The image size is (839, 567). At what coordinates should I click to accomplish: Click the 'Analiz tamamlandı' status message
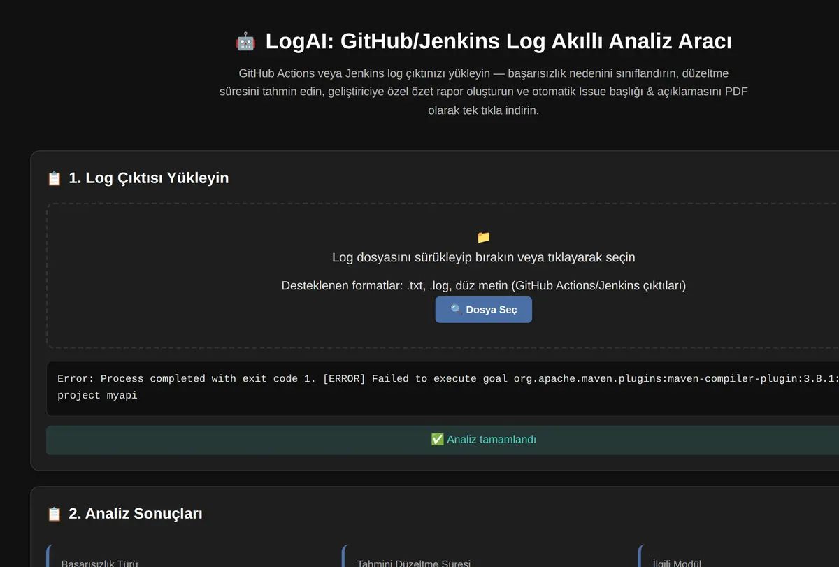point(492,440)
